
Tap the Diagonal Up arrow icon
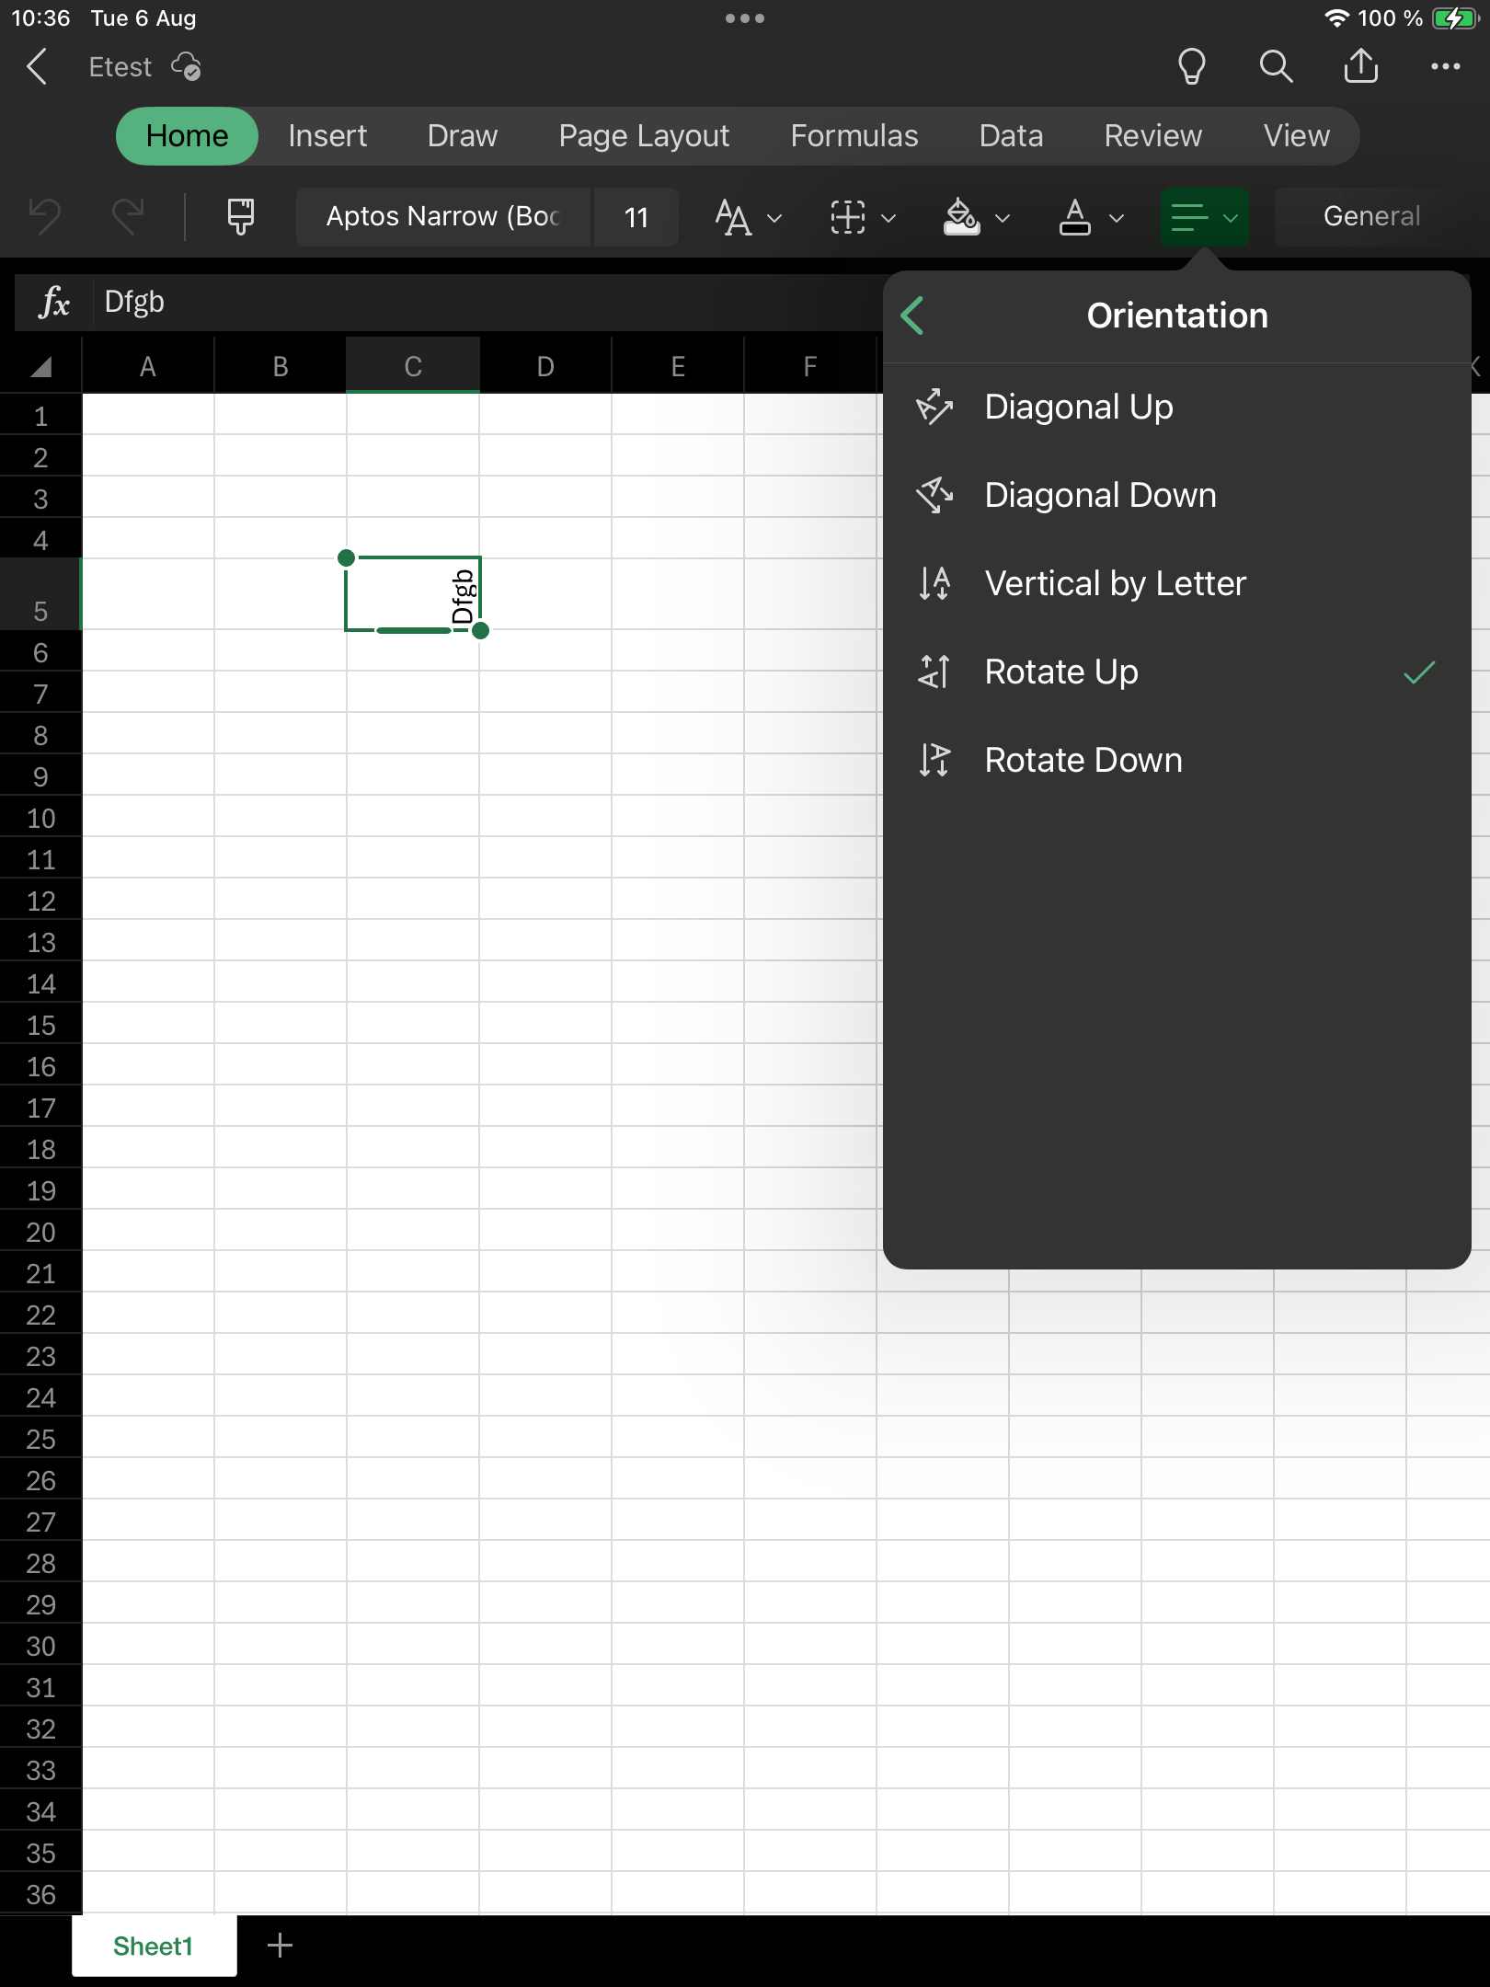[x=934, y=407]
